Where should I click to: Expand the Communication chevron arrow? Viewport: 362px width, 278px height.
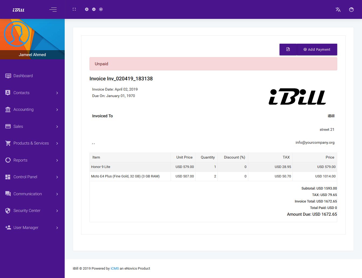(x=57, y=194)
